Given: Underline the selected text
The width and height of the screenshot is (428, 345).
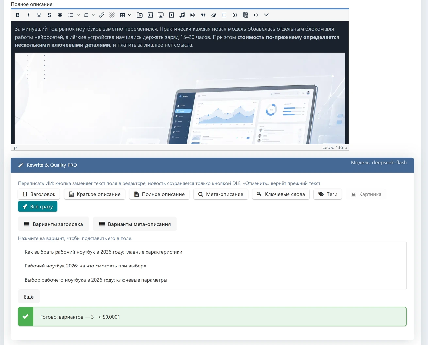Looking at the screenshot, I should tap(39, 15).
